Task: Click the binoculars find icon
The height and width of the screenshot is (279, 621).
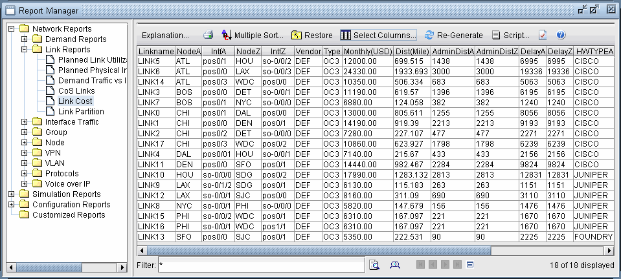Action: click(x=394, y=265)
